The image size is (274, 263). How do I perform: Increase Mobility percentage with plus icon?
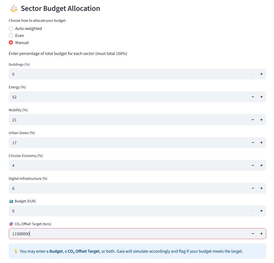[x=261, y=120]
